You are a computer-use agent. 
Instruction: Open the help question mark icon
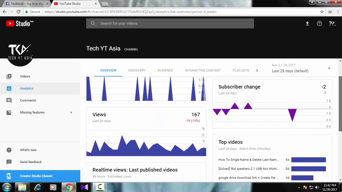point(319,23)
